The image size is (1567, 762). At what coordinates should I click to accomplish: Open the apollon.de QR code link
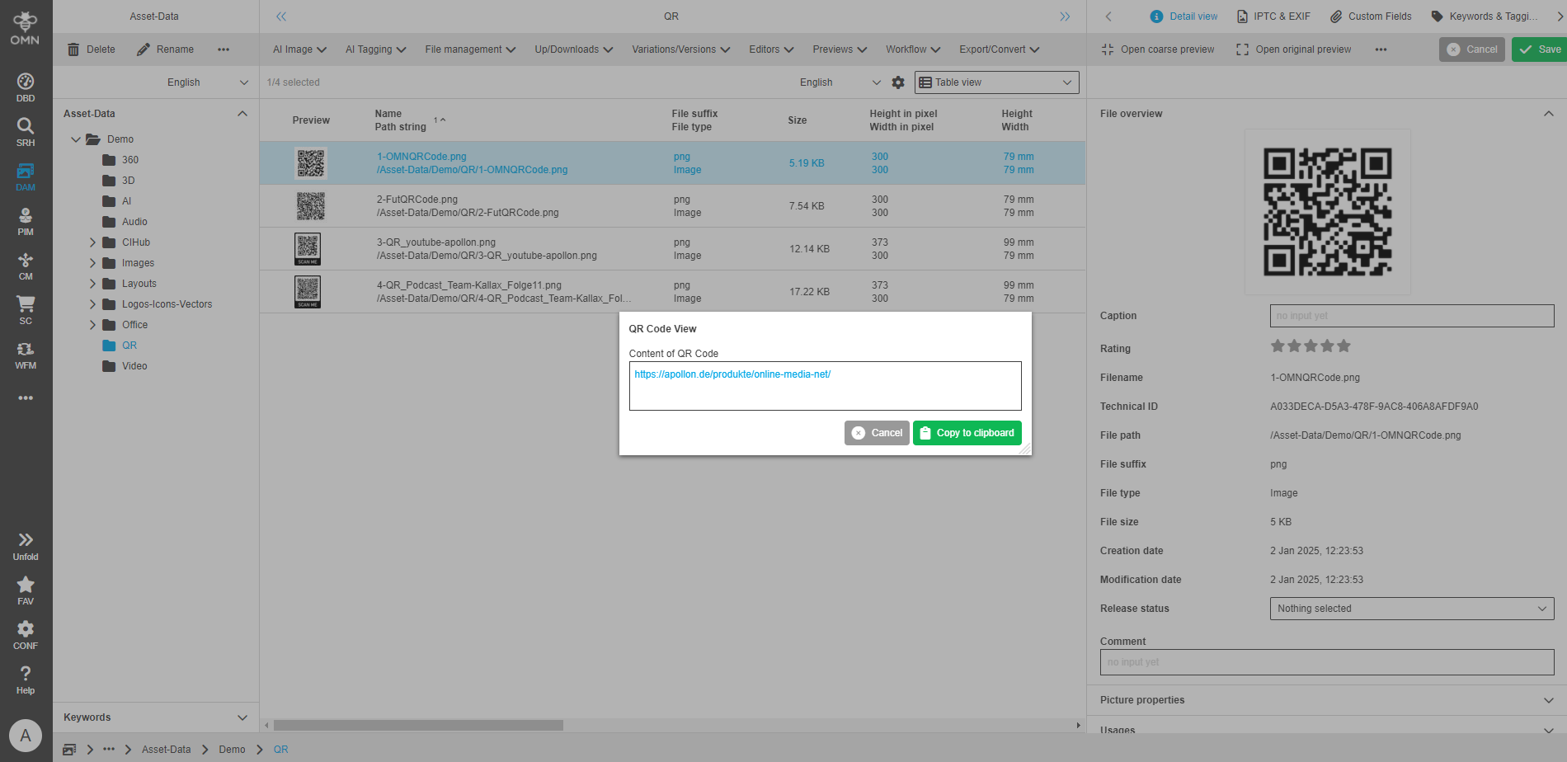732,374
